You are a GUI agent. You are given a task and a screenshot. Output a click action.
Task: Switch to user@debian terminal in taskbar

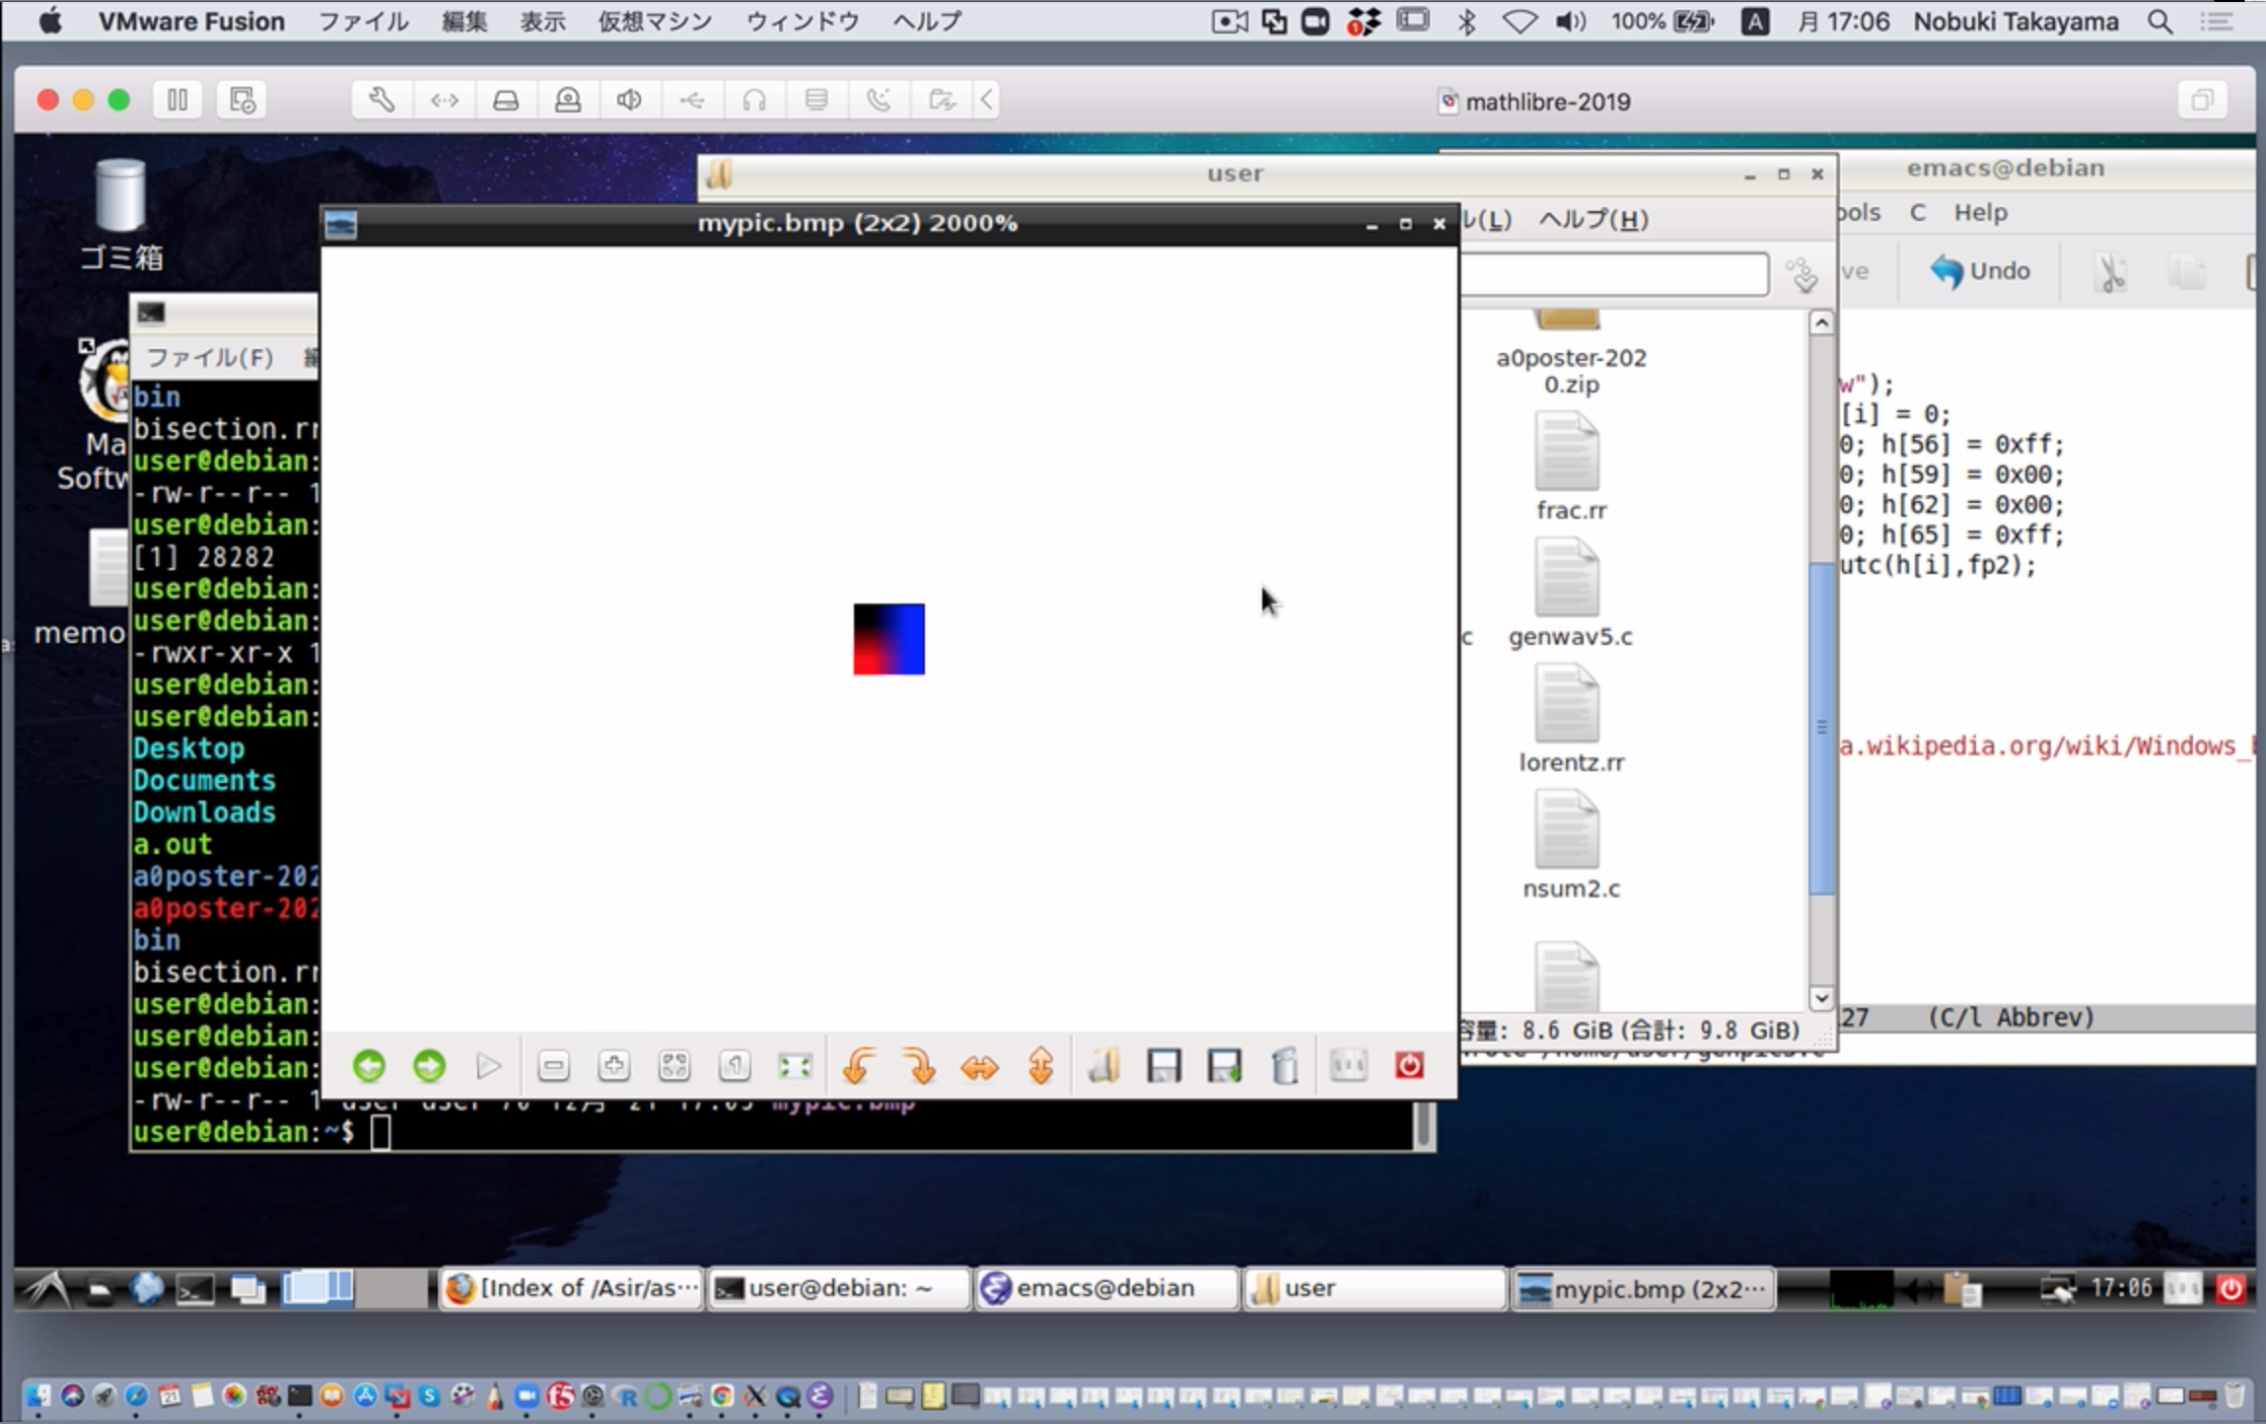point(839,1288)
